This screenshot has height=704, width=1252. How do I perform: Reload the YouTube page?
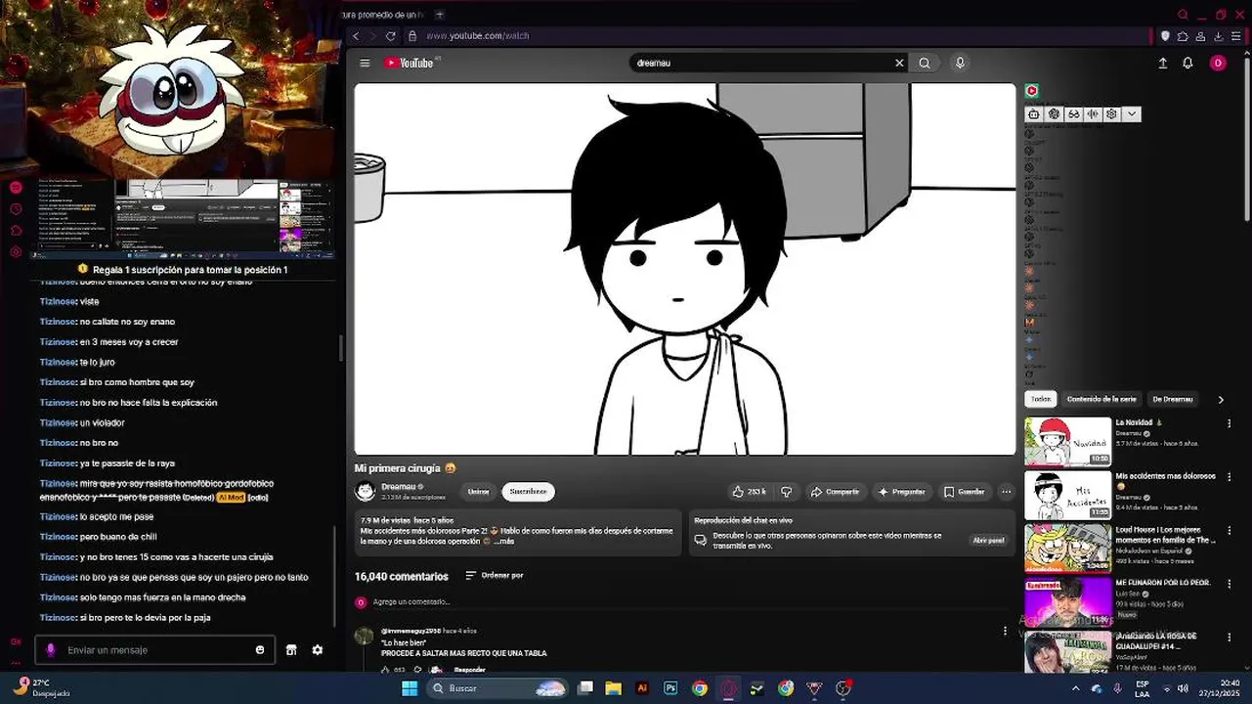pyautogui.click(x=391, y=36)
